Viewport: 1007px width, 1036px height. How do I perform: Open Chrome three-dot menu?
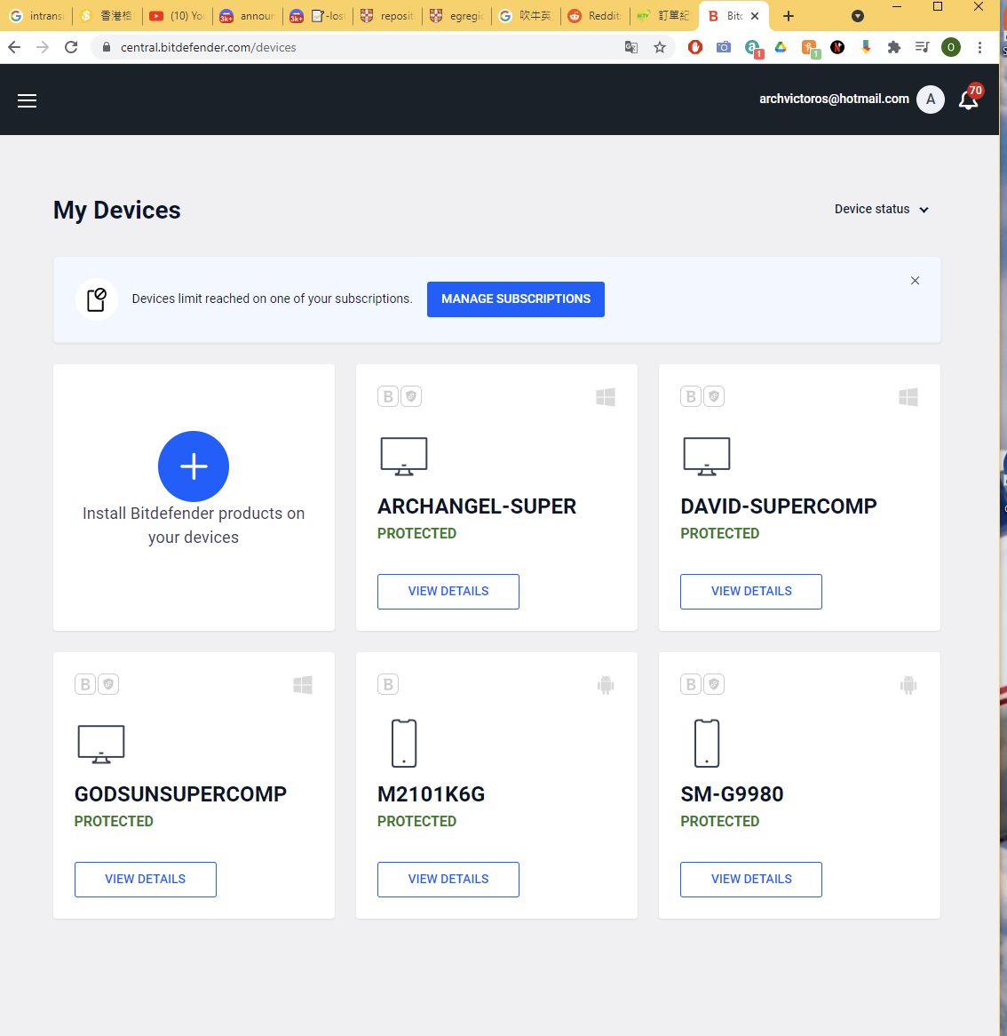pos(980,47)
